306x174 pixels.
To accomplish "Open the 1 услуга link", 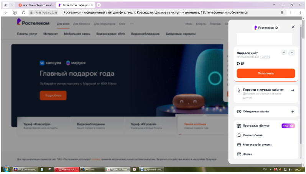I will tap(265, 57).
